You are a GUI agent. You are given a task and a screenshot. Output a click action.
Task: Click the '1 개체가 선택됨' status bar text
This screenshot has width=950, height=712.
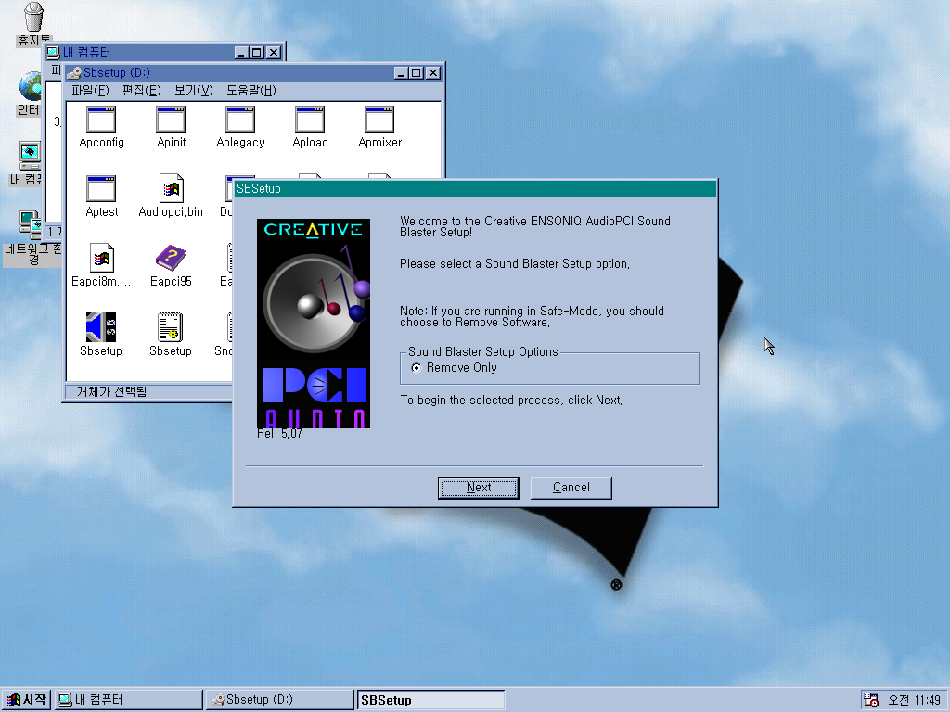108,392
